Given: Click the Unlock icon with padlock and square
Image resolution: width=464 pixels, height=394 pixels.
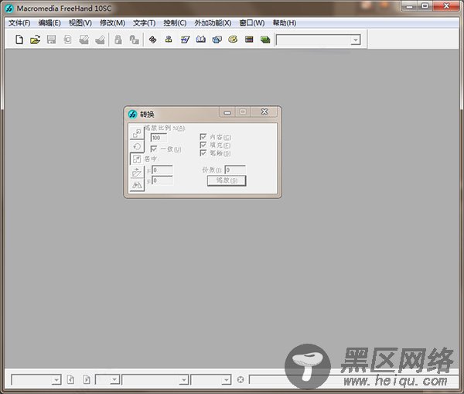Looking at the screenshot, I should (135, 39).
